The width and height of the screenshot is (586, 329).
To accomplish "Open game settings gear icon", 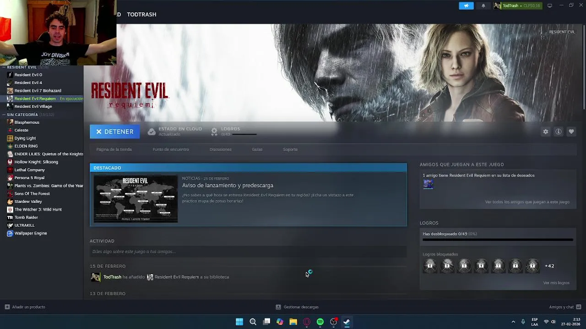I will pos(546,132).
